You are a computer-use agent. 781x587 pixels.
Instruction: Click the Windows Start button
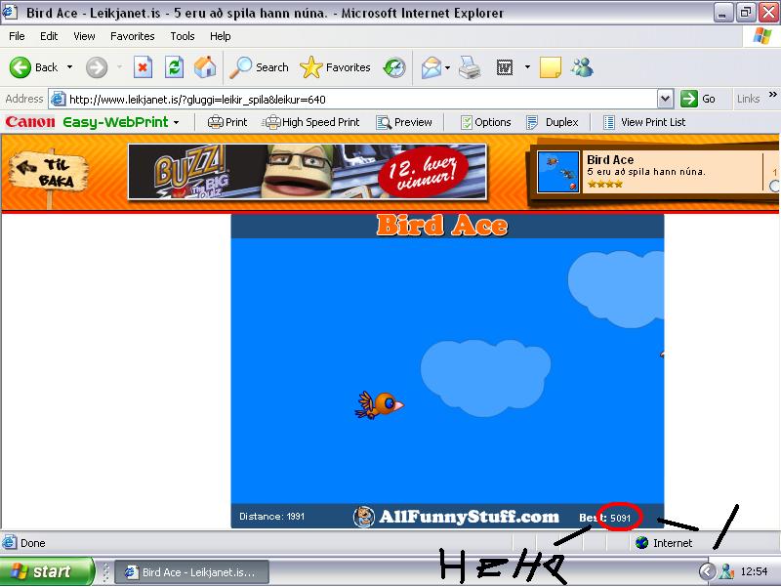[47, 571]
